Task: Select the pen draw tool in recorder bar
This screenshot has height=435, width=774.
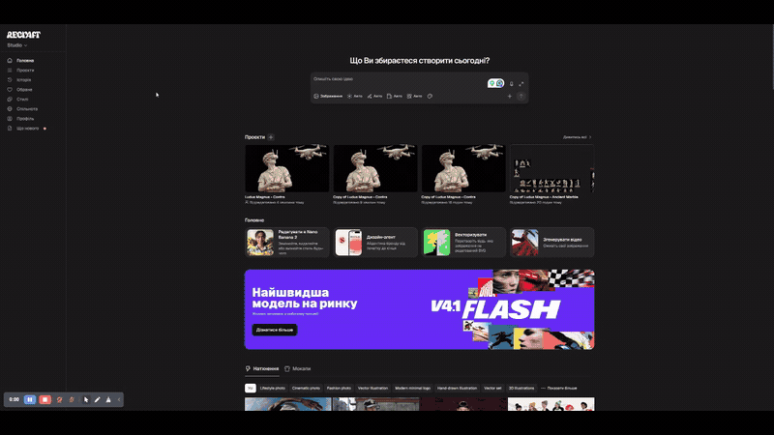Action: [x=98, y=400]
